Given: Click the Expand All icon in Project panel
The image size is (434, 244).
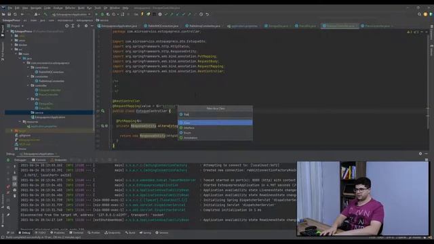Looking at the screenshot, I should tap(73, 26).
